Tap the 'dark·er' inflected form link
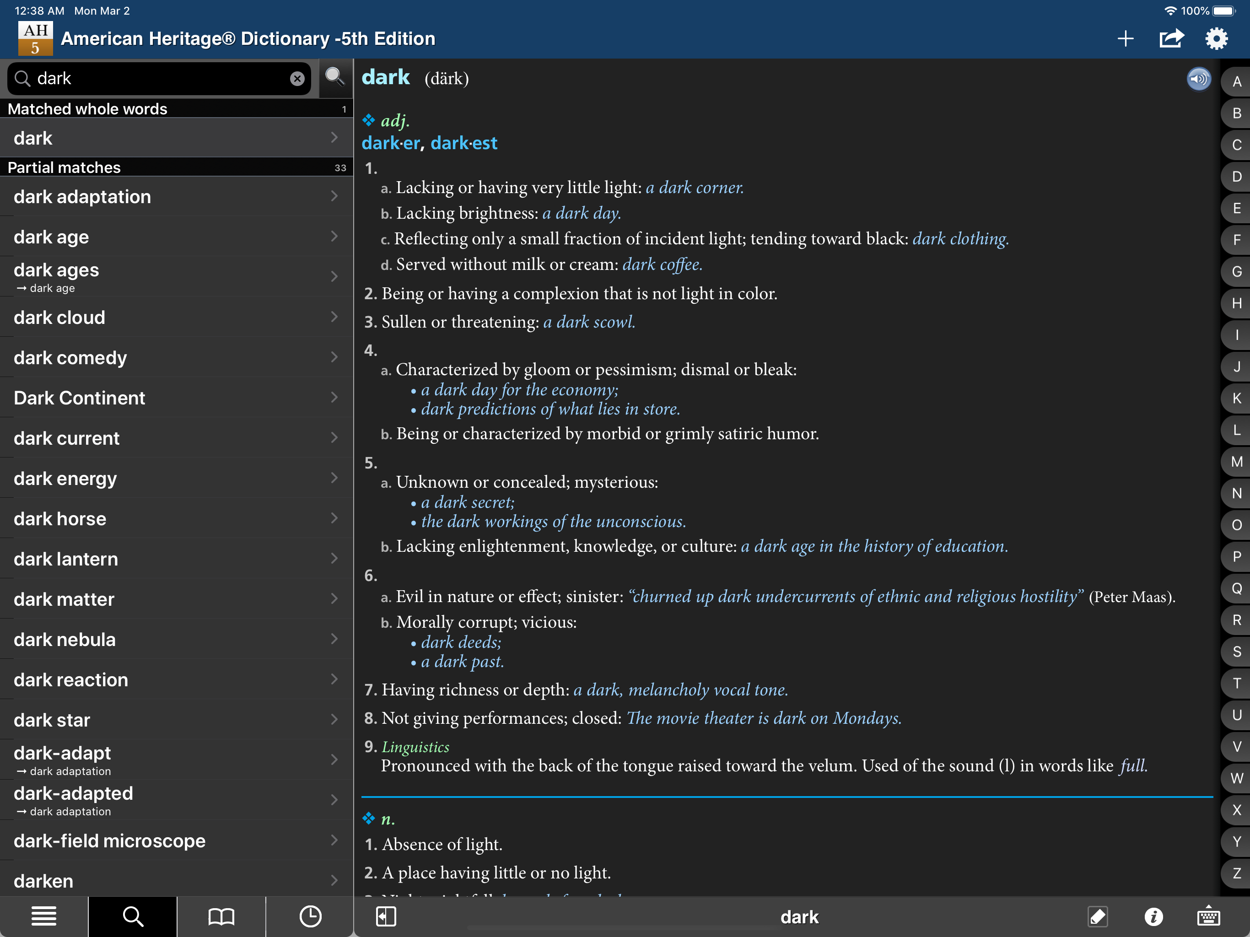This screenshot has width=1250, height=937. point(390,143)
